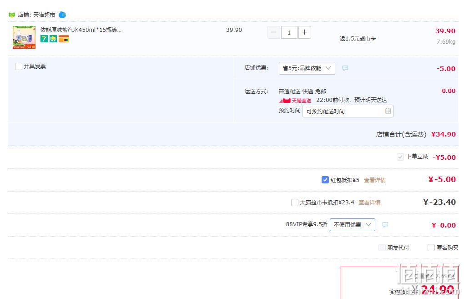This screenshot has height=299, width=464.
Task: Click the 返1.5元超市卡 rebate text
Action: pyautogui.click(x=358, y=39)
